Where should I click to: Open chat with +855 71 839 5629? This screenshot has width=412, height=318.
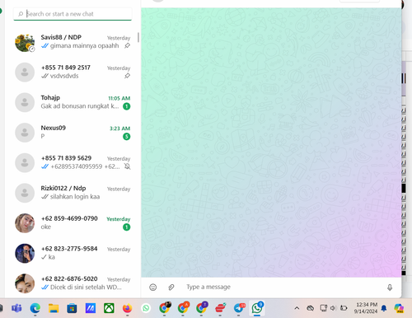pos(73,162)
